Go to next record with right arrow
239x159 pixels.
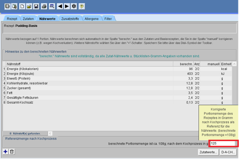[x=67, y=6]
